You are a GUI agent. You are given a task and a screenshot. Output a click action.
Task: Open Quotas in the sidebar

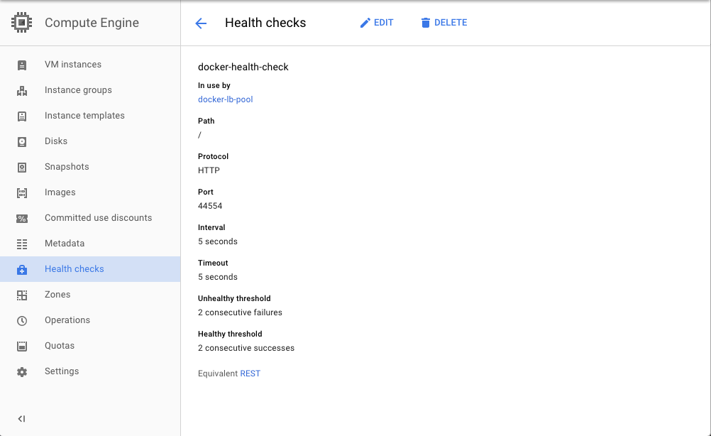90,345
